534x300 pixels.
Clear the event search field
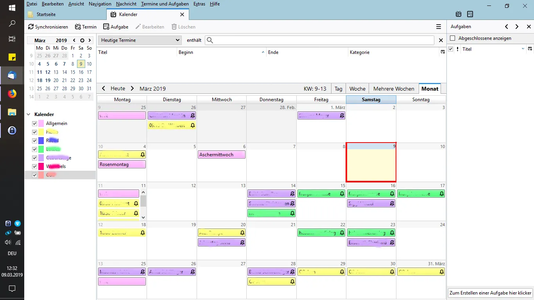click(441, 40)
